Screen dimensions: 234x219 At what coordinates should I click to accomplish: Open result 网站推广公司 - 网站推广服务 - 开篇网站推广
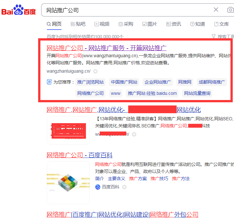pos(106,48)
